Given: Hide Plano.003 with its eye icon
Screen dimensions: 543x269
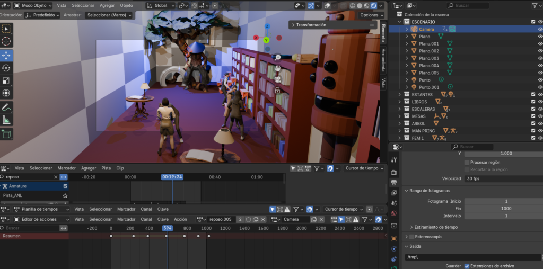Looking at the screenshot, I should tap(540, 58).
